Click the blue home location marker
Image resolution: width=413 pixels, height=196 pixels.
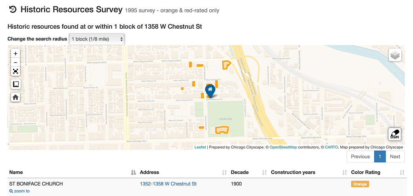coord(210,90)
